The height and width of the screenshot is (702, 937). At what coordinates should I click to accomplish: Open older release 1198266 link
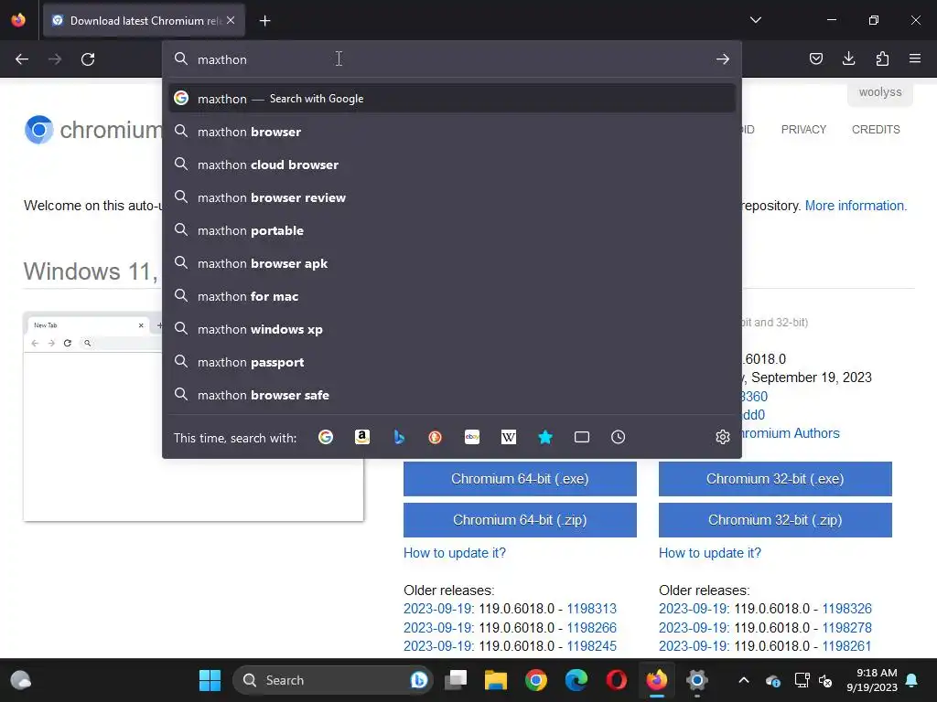pos(592,628)
